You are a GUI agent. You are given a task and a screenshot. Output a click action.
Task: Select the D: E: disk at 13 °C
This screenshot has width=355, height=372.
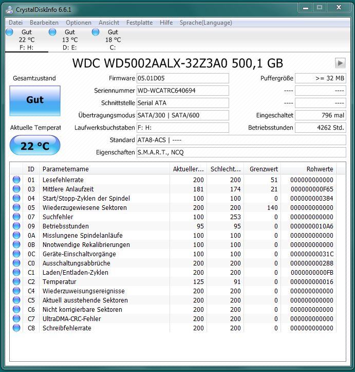(70, 40)
